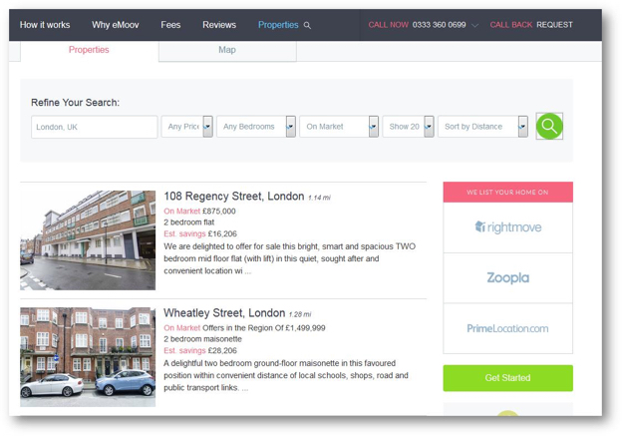
Task: Open the Any Price dropdown
Action: click(x=186, y=127)
